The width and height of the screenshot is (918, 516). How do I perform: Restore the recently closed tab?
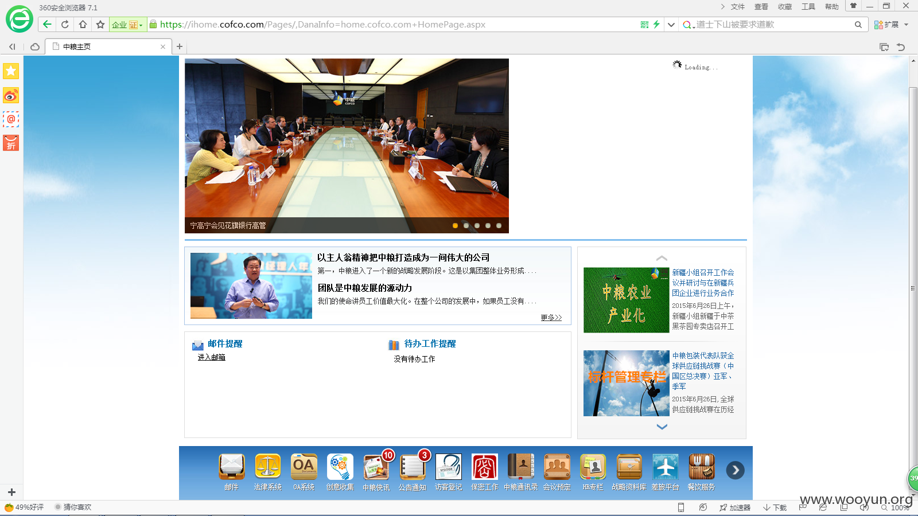(901, 47)
